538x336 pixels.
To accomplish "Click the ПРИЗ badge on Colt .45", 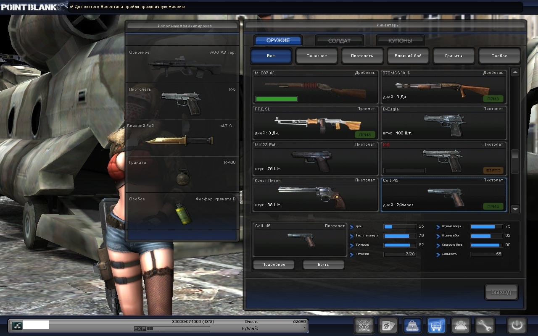I will (x=493, y=206).
